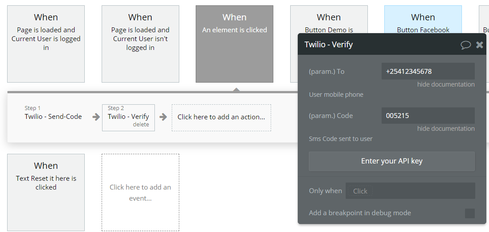This screenshot has height=232, width=489.
Task: Open the Current User isn't logged in event
Action: coord(140,44)
